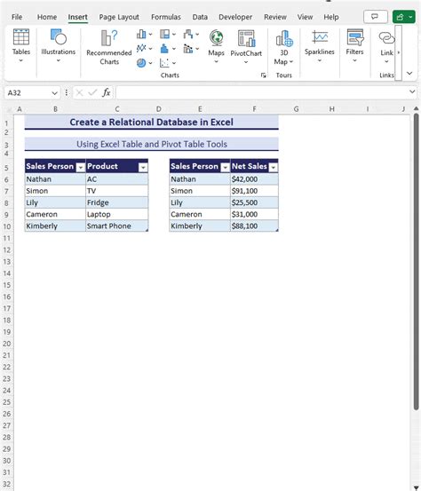The height and width of the screenshot is (491, 421).
Task: Select the cell containing Fridge
Action: pos(117,202)
